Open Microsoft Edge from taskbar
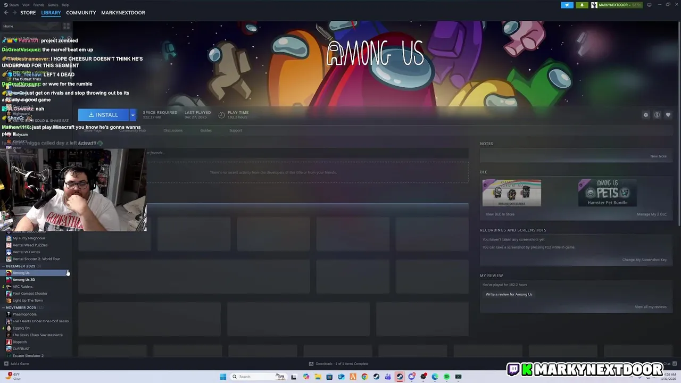The width and height of the screenshot is (681, 383). click(x=435, y=377)
